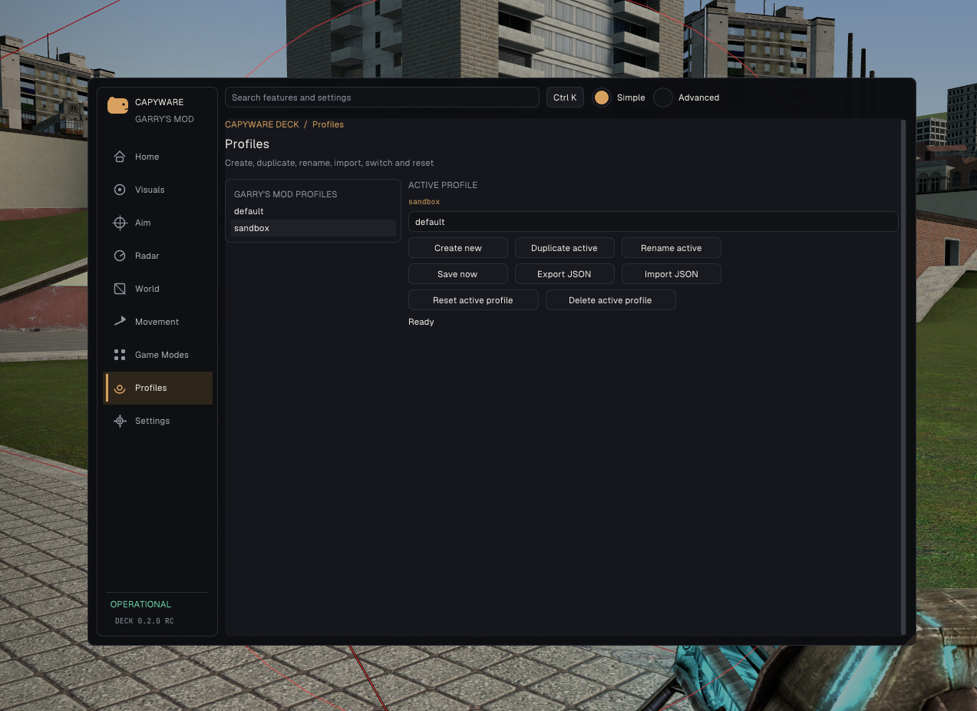Click the GARRY'S MOD PROFILES heading

point(286,194)
